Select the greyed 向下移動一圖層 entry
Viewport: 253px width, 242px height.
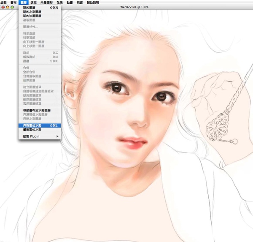pyautogui.click(x=40, y=42)
